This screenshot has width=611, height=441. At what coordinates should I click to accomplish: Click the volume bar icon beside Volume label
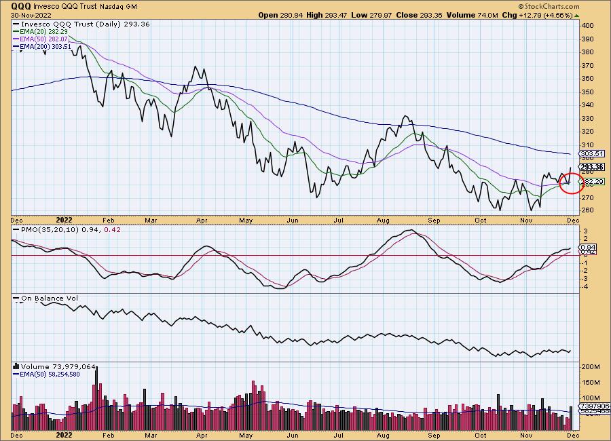tap(16, 366)
